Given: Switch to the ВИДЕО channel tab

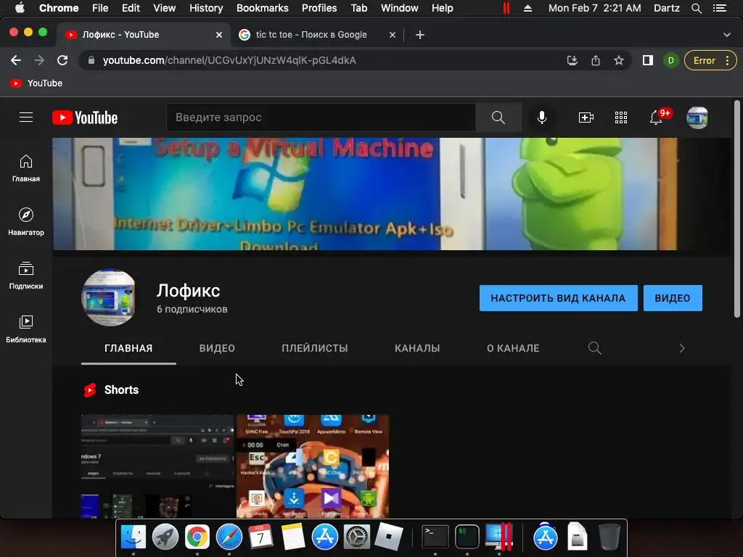Looking at the screenshot, I should click(217, 348).
